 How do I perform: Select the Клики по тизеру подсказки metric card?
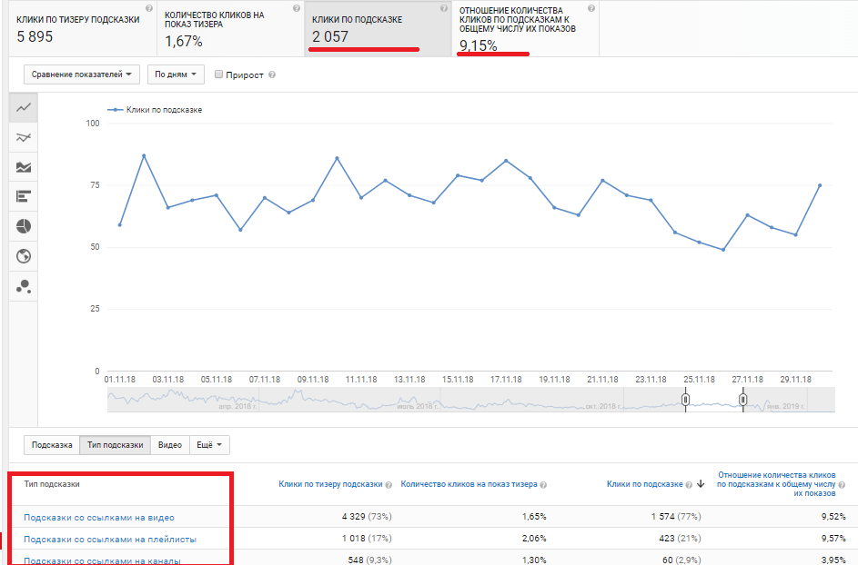click(78, 28)
